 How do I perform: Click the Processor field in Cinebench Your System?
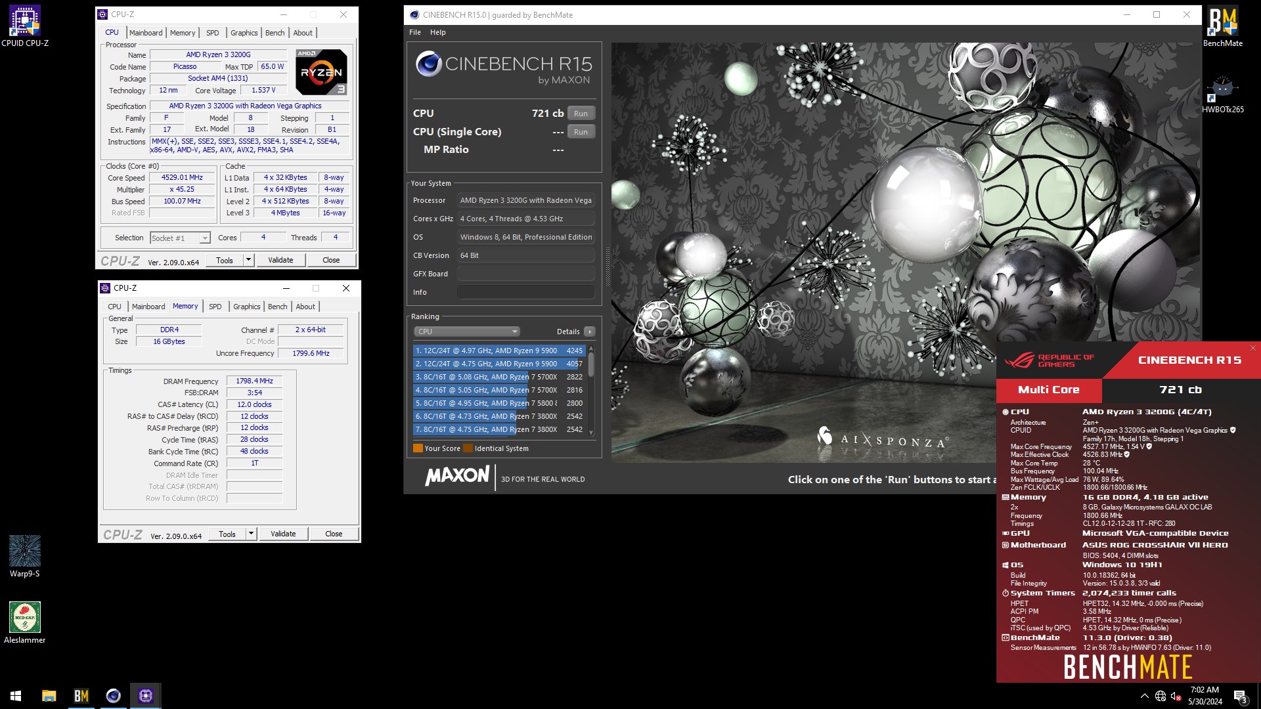[526, 200]
